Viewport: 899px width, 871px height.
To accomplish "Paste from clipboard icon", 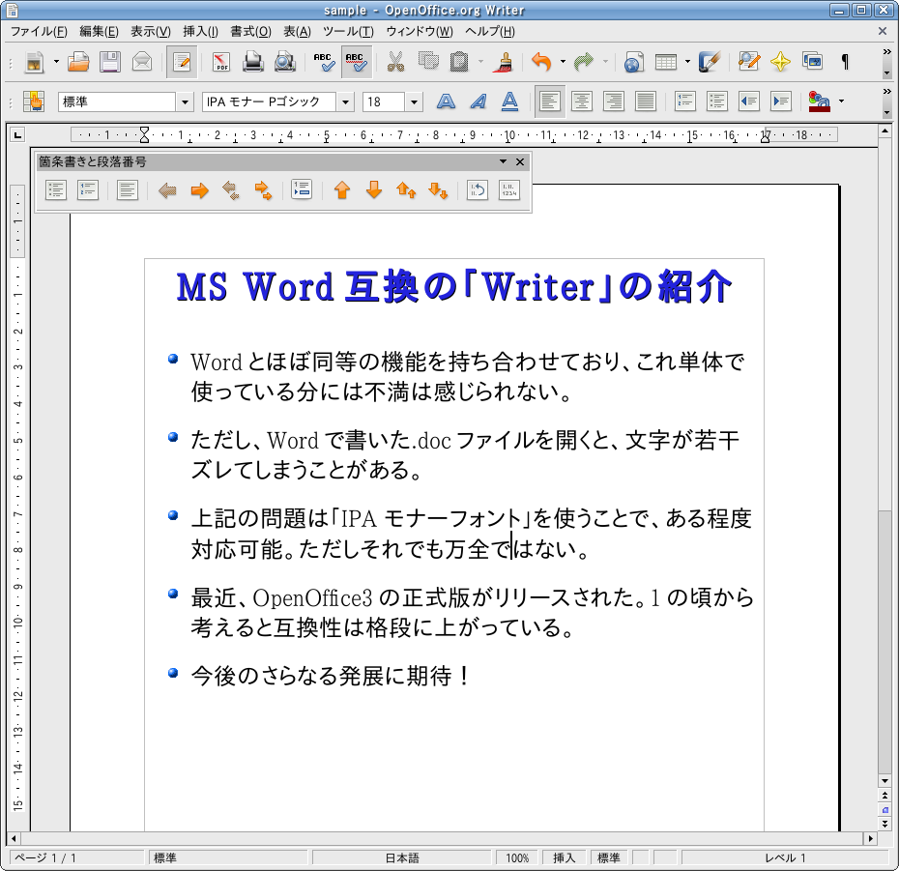I will 459,61.
